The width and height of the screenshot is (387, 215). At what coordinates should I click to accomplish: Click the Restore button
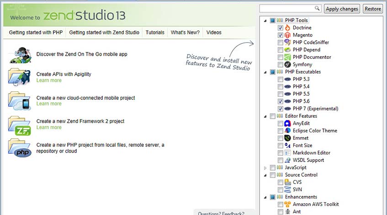(x=373, y=9)
